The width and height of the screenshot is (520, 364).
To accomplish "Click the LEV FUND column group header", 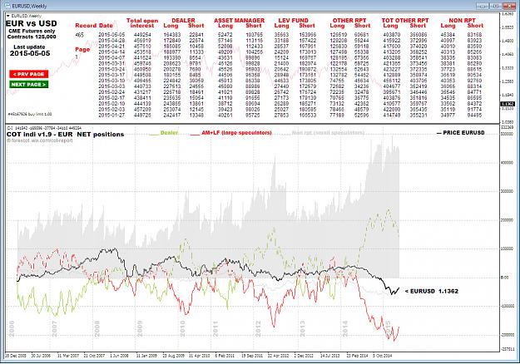I will pos(293,20).
